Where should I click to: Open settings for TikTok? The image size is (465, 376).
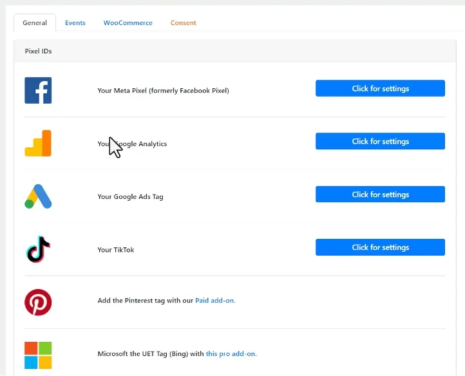380,247
